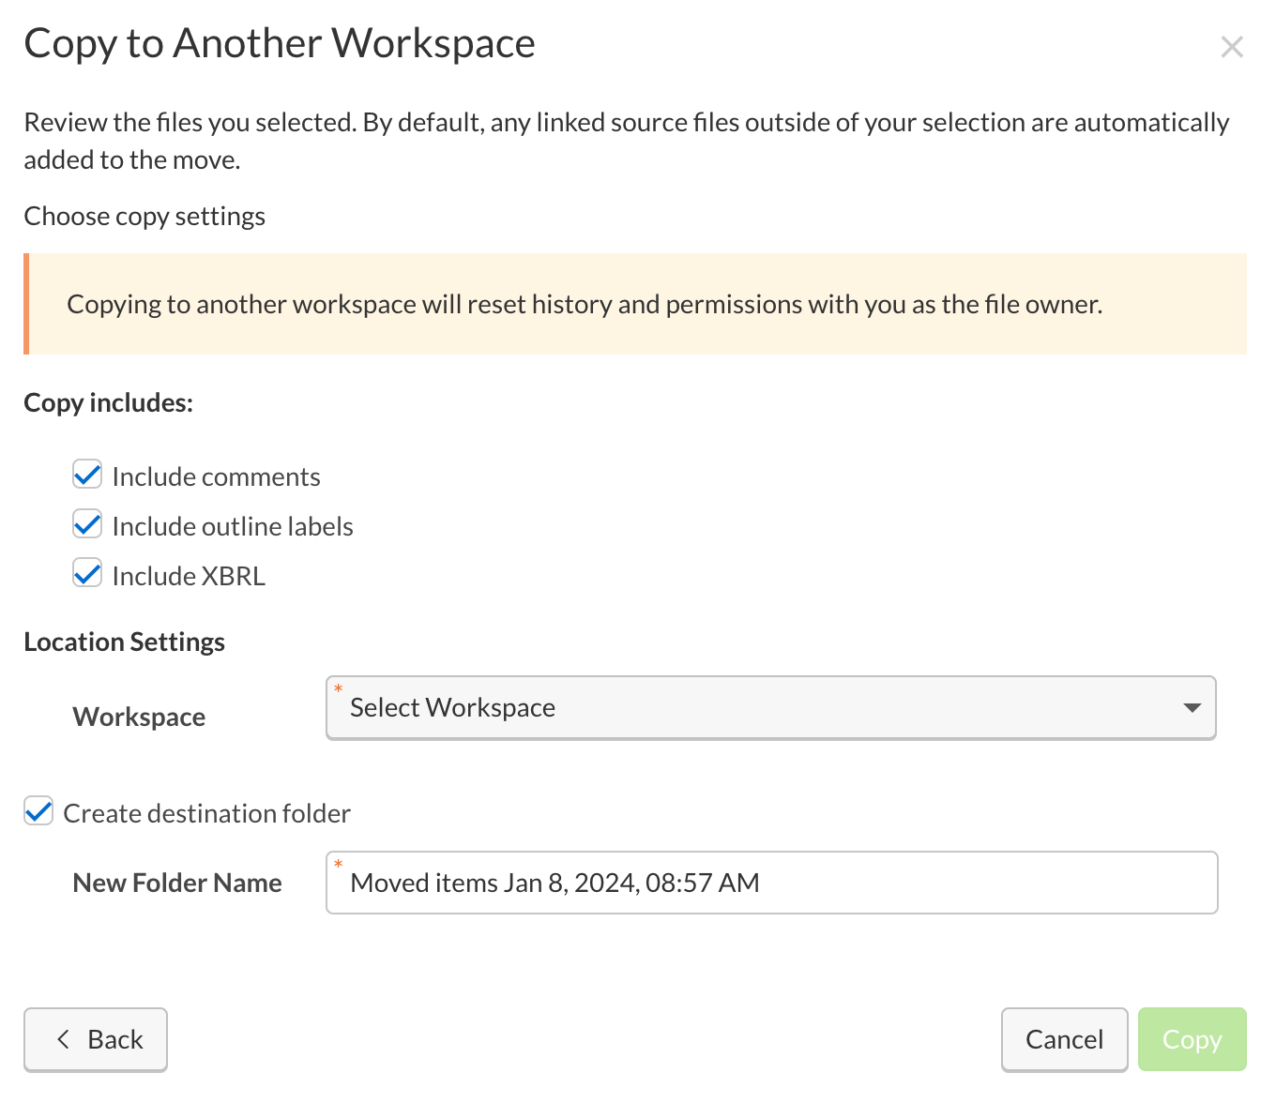The image size is (1276, 1103).
Task: Click the Workspace dropdown caret arrow
Action: 1192,708
